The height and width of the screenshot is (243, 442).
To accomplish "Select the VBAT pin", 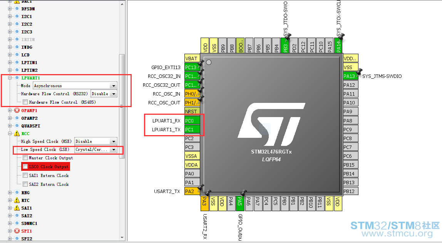I will pyautogui.click(x=192, y=58).
